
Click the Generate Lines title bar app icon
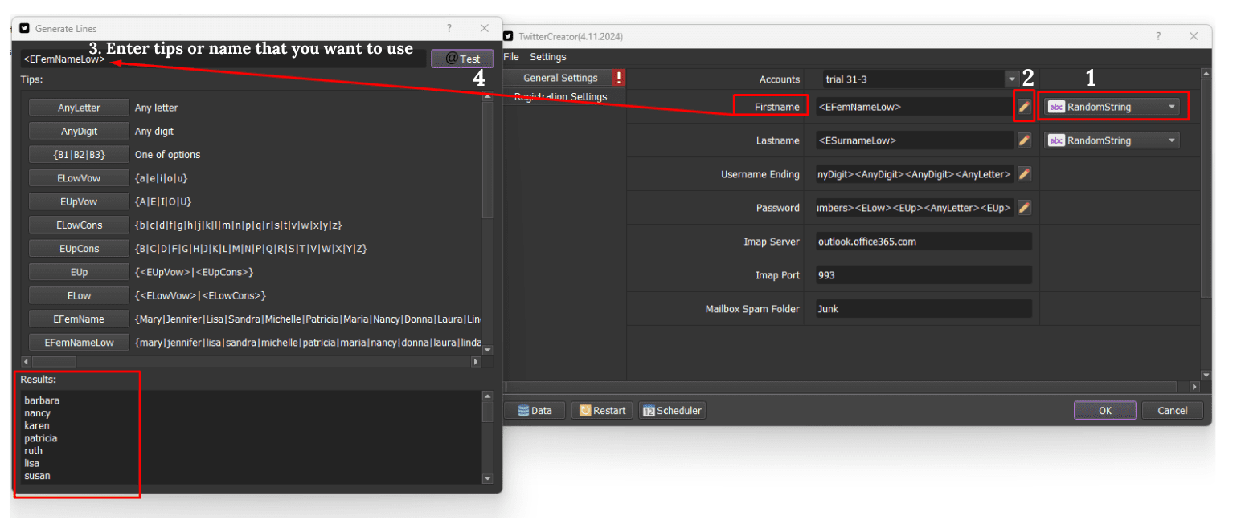tap(25, 28)
